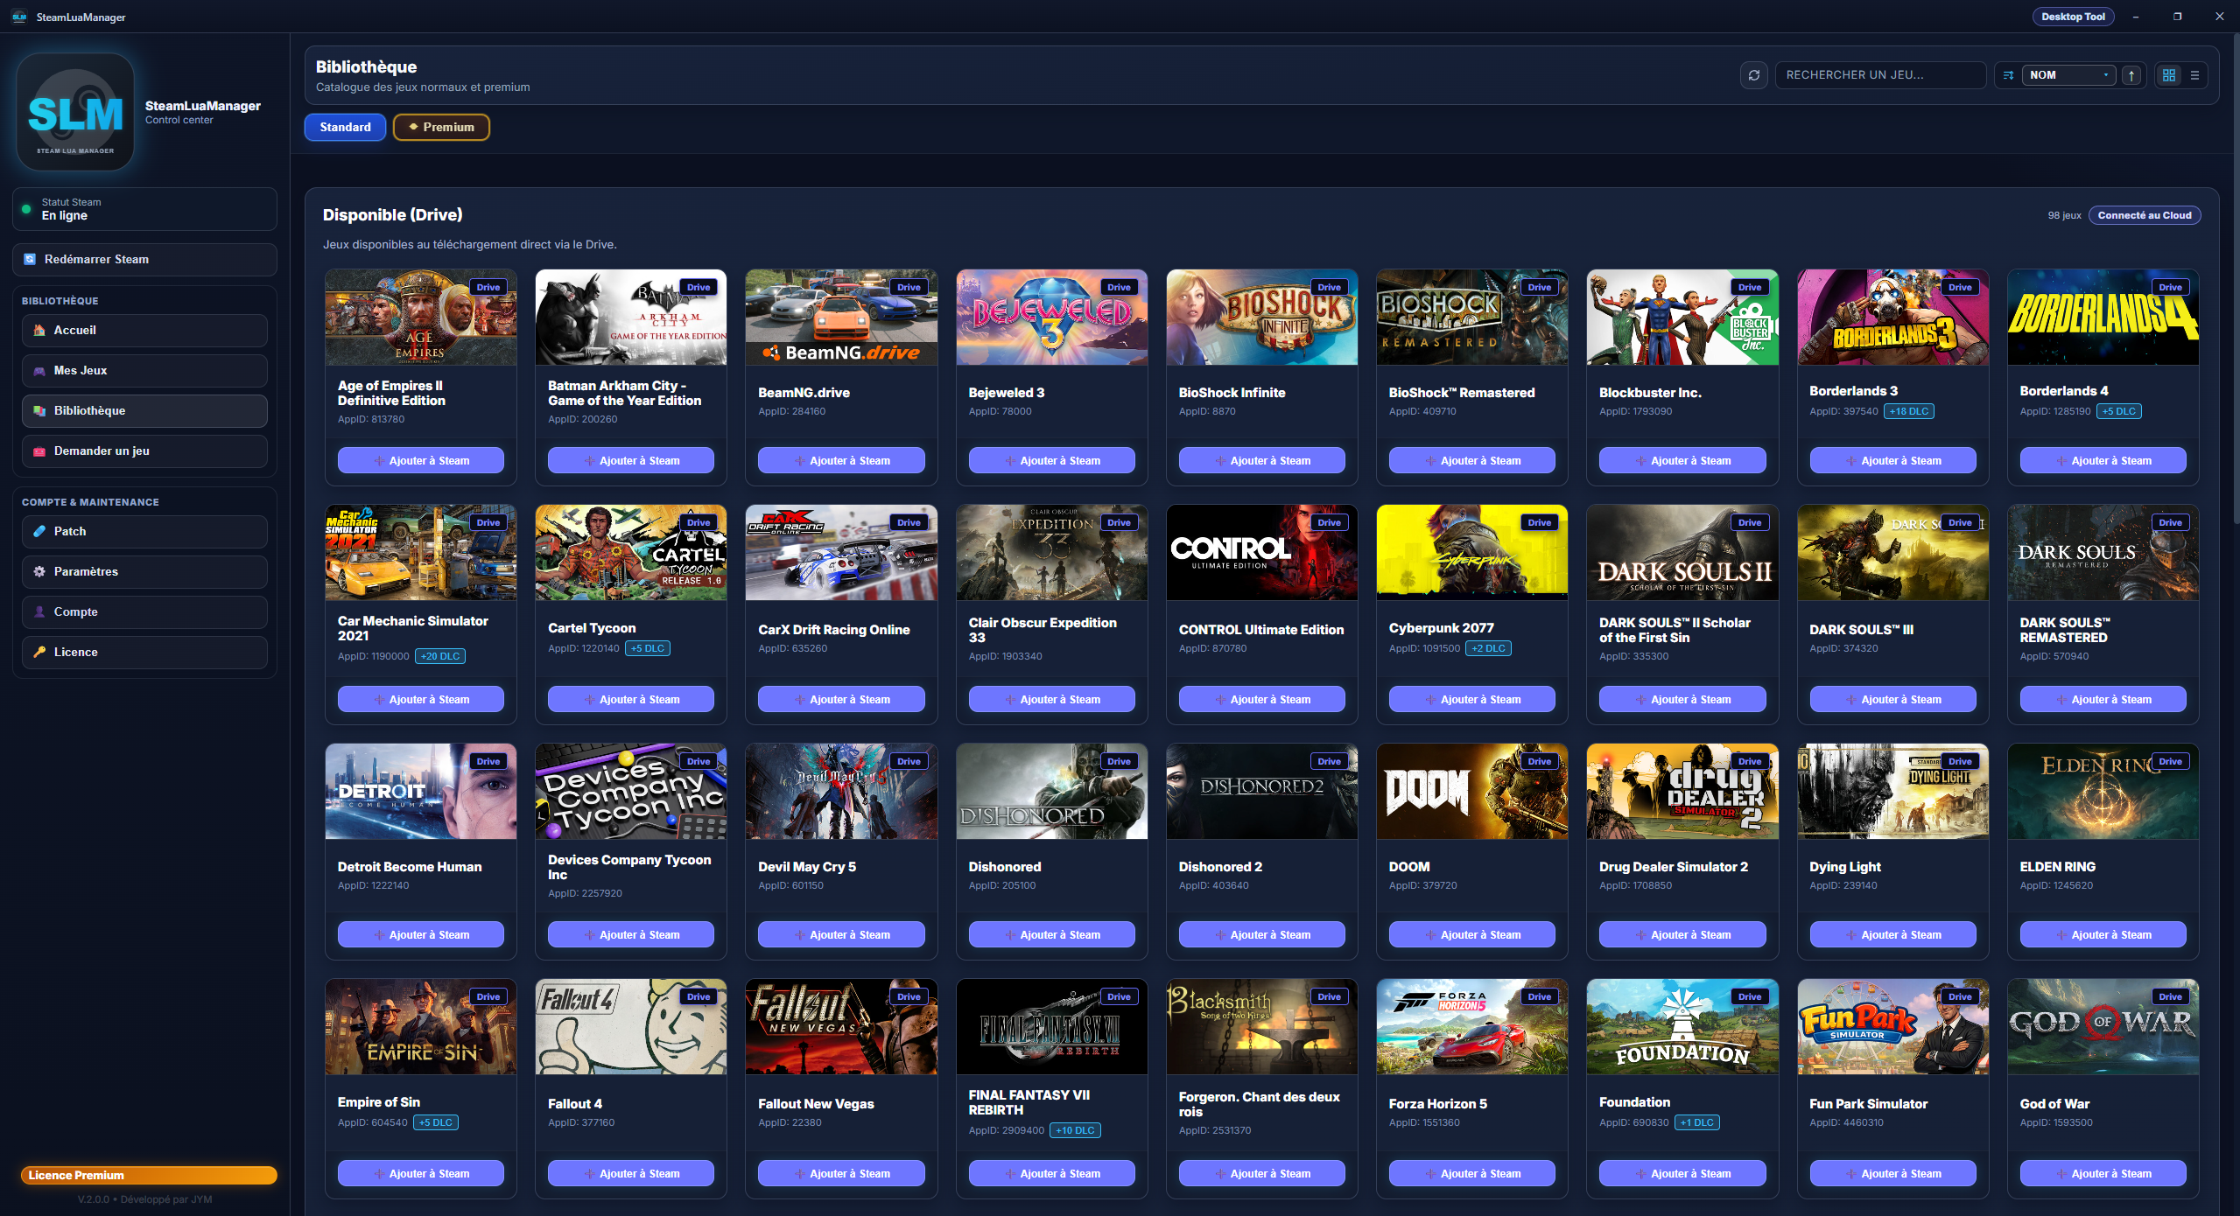Click the +5 DLC badge on Empire of Sin
This screenshot has height=1216, width=2240.
click(x=435, y=1122)
